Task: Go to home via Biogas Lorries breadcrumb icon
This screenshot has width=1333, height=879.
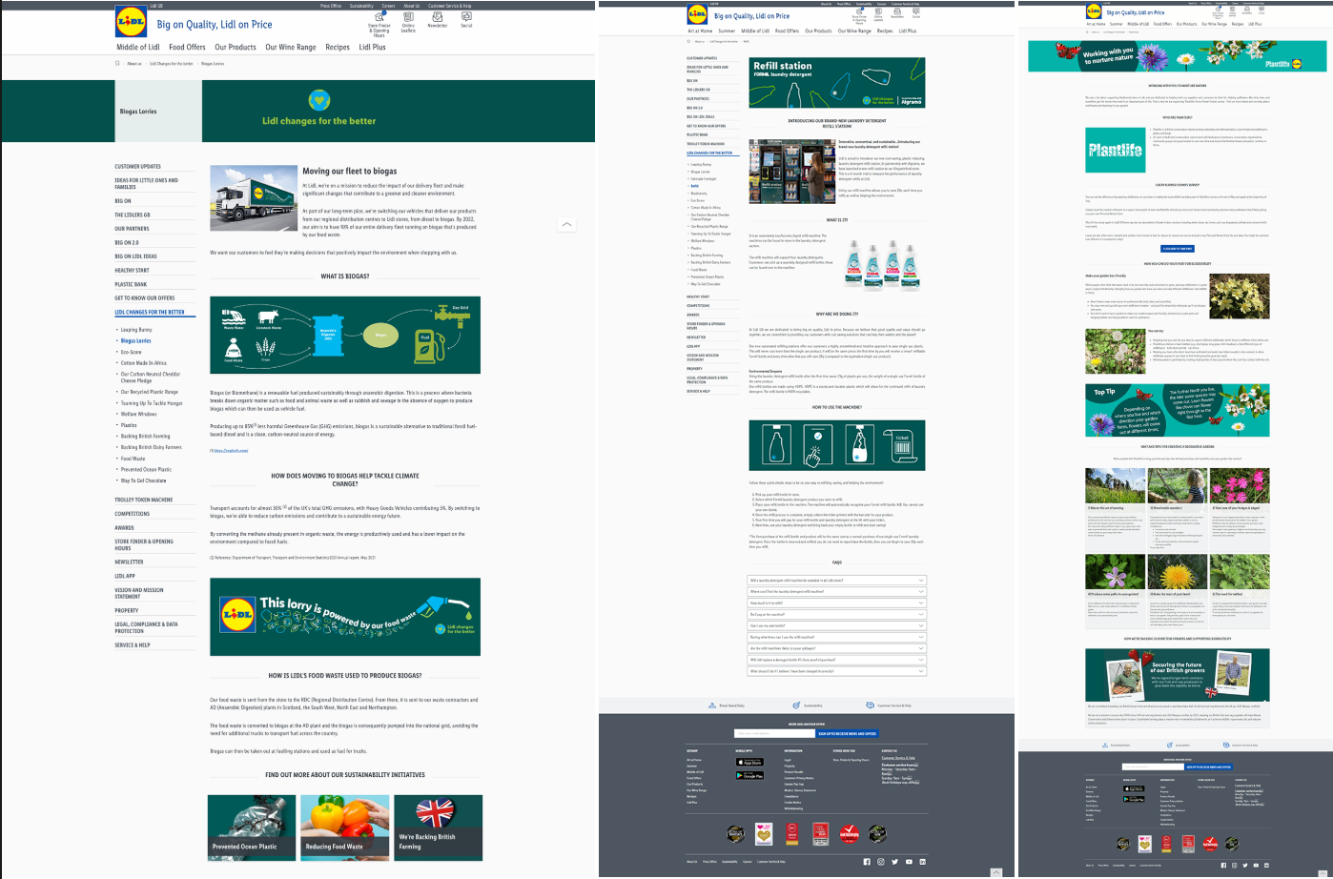Action: (118, 64)
